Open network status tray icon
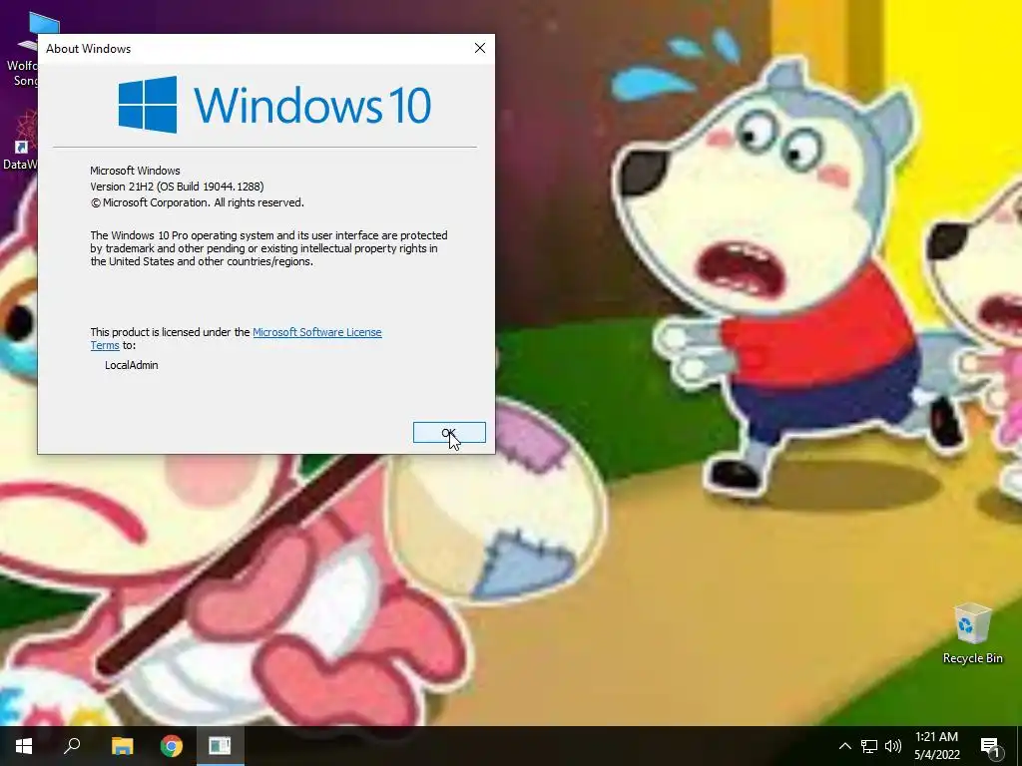Image resolution: width=1022 pixels, height=766 pixels. [x=869, y=746]
